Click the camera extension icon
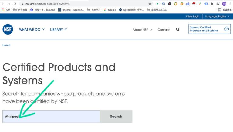The height and width of the screenshot is (132, 233). tap(188, 4)
